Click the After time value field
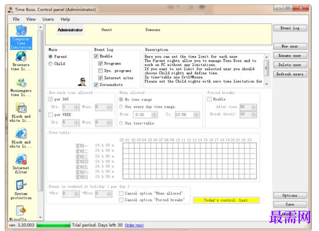 (246, 107)
